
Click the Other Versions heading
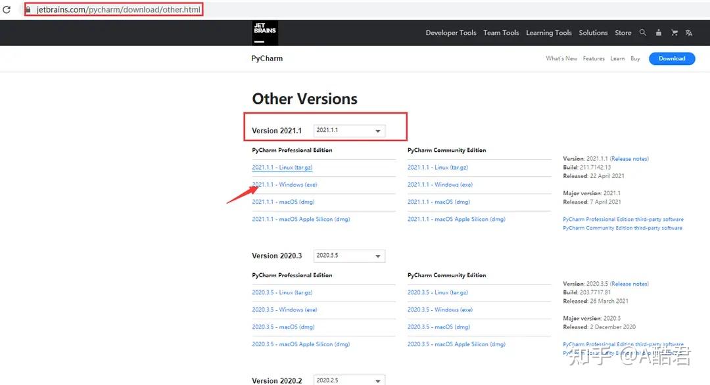tap(304, 99)
